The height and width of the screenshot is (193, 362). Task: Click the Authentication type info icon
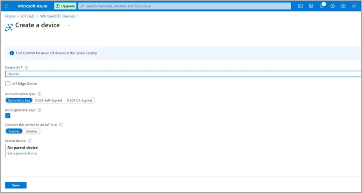40,94
